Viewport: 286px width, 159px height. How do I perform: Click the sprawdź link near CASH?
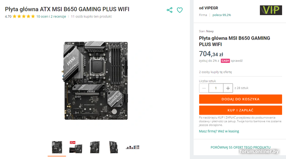[237, 61]
